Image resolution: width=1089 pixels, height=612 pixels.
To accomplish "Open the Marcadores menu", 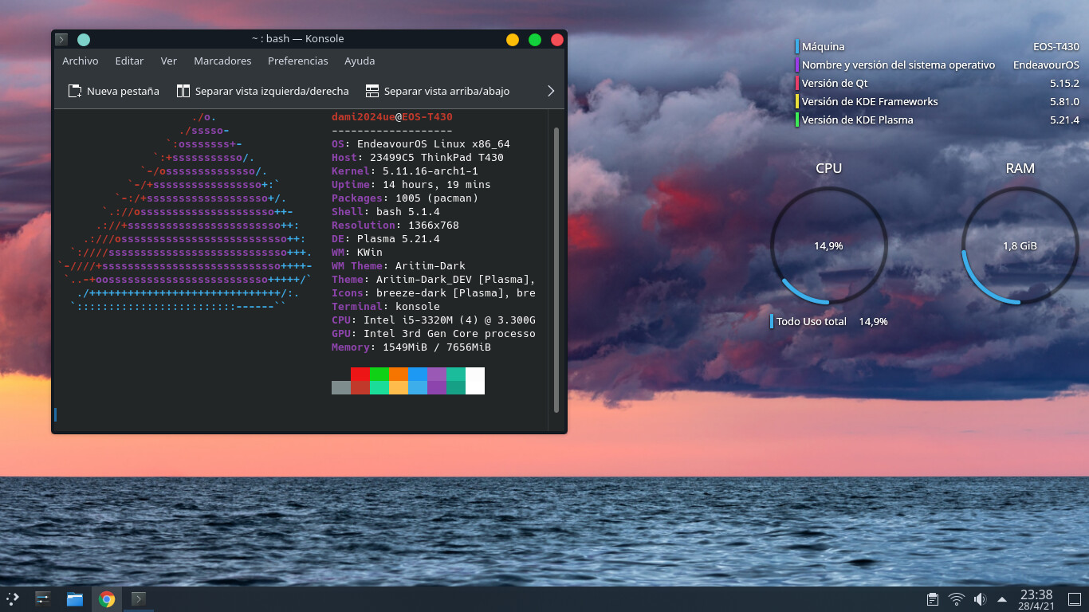I will point(222,61).
